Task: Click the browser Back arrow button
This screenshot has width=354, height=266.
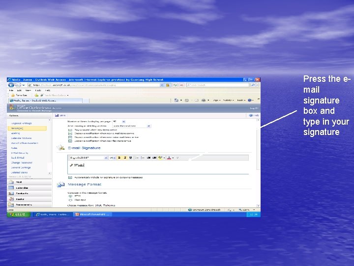Action: coord(11,85)
